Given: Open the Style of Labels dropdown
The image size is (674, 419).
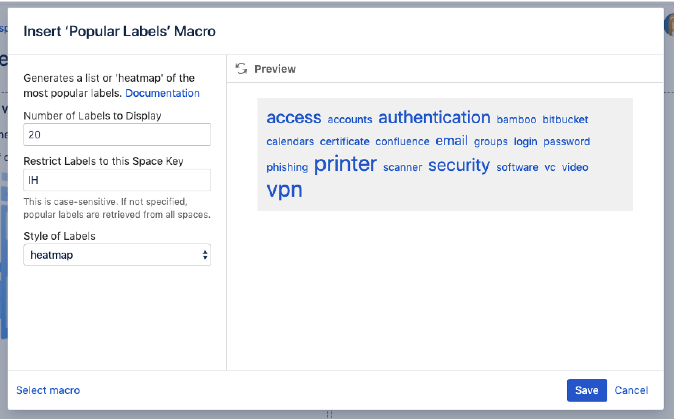Looking at the screenshot, I should point(117,255).
